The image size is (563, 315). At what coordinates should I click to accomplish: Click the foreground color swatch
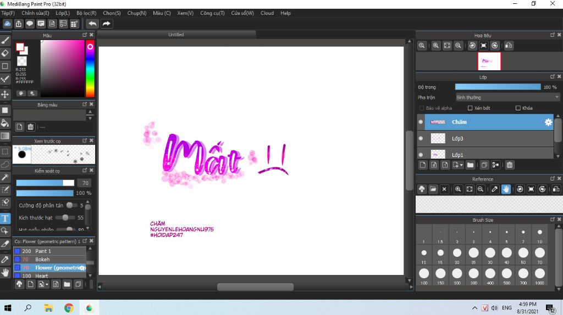point(20,47)
